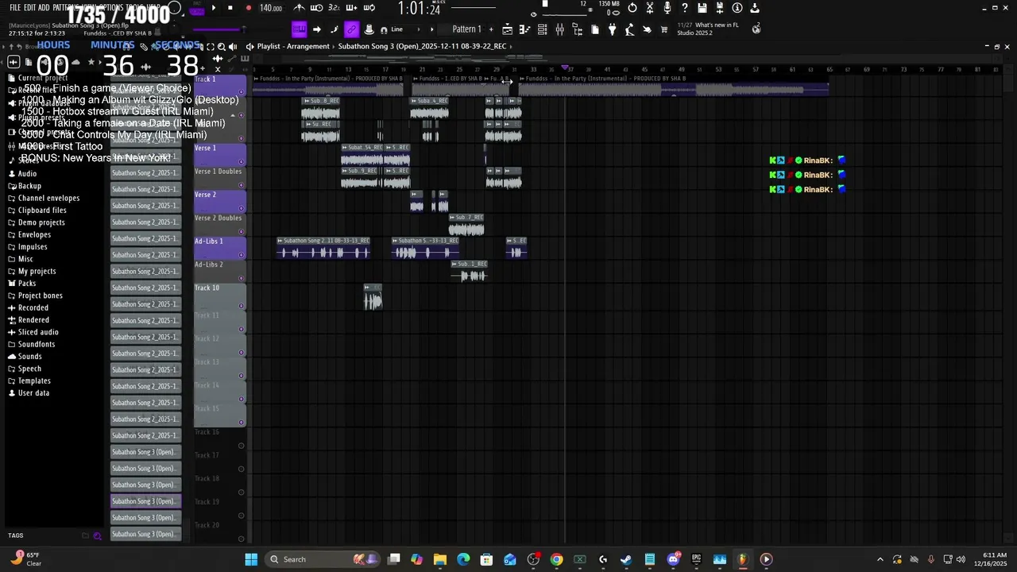Open the Channel rack icon

tap(543, 29)
